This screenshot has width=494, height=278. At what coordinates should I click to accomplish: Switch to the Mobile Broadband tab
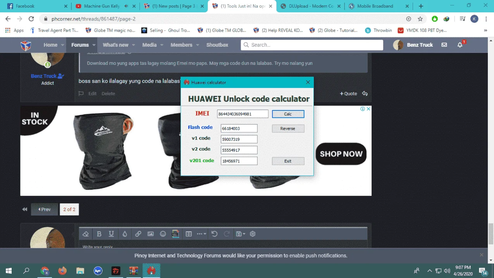pos(378,6)
